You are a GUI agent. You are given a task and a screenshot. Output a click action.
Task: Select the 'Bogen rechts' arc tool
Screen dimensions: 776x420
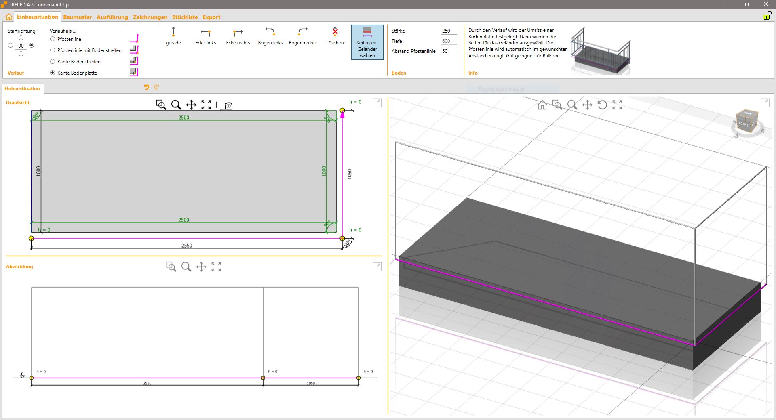302,36
